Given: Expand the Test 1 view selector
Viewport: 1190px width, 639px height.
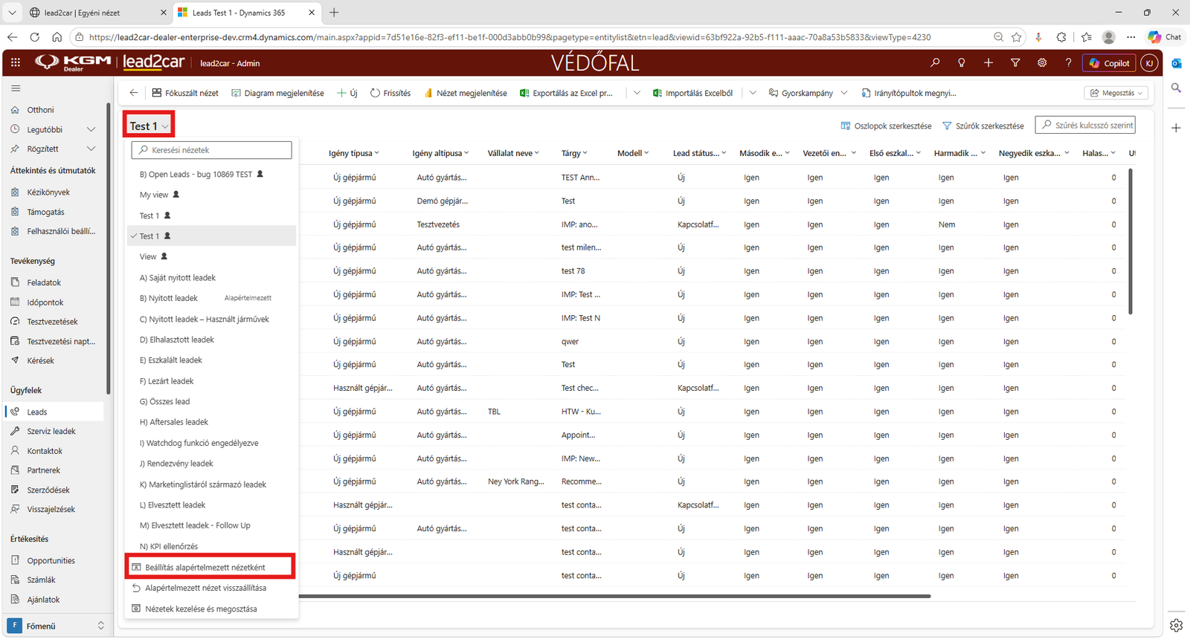Looking at the screenshot, I should [x=149, y=126].
